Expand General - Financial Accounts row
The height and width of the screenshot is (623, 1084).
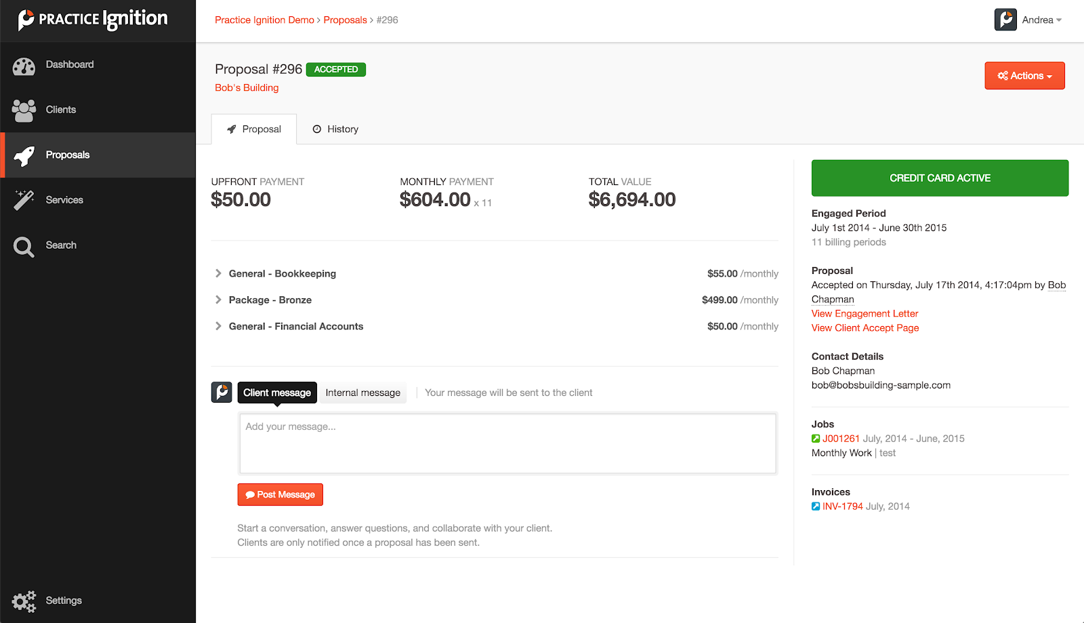tap(218, 326)
